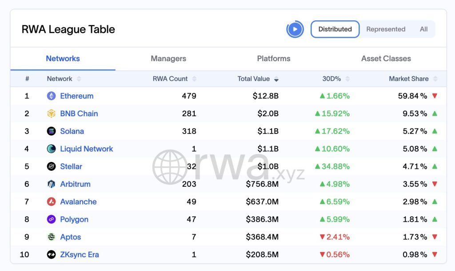
Task: Click the Arbitrum logo icon
Action: [52, 184]
